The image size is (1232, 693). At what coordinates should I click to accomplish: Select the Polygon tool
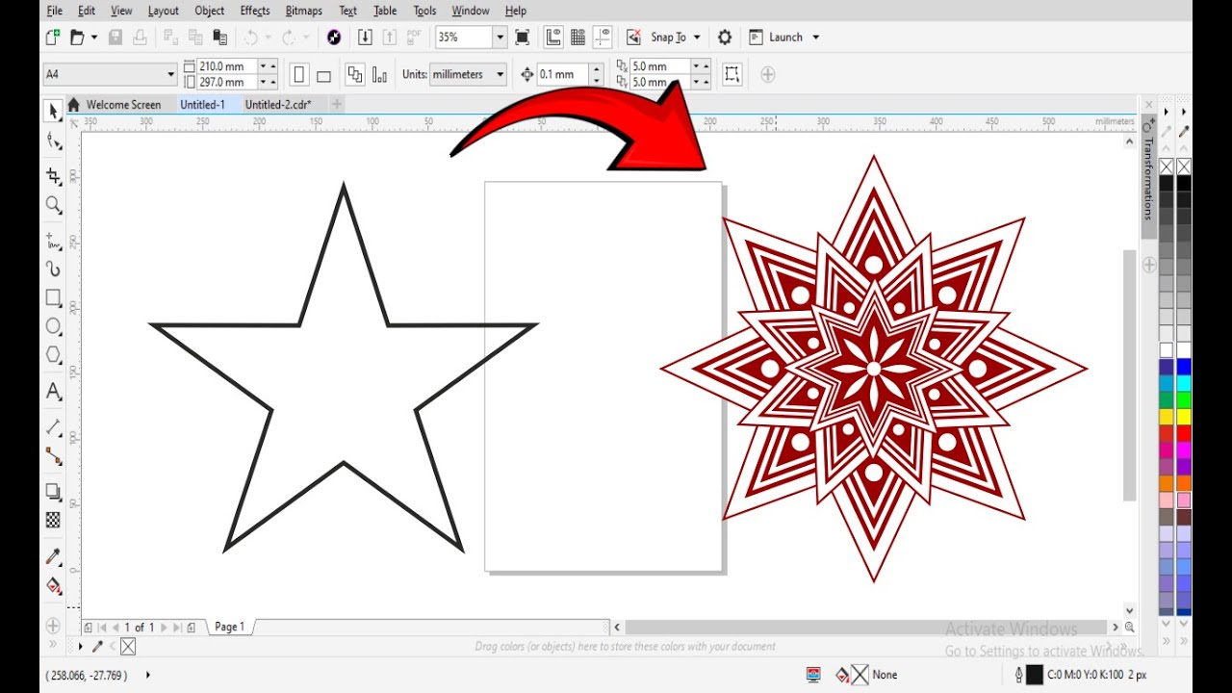pyautogui.click(x=54, y=355)
